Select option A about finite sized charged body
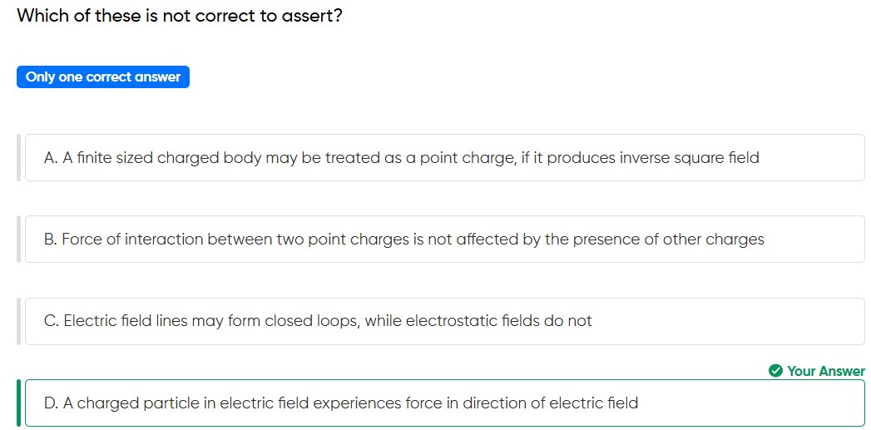 click(x=445, y=158)
